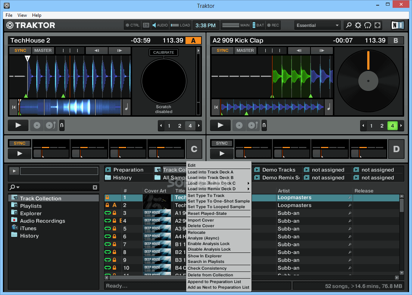Toggle the CTRL indicator in the header

pos(133,25)
